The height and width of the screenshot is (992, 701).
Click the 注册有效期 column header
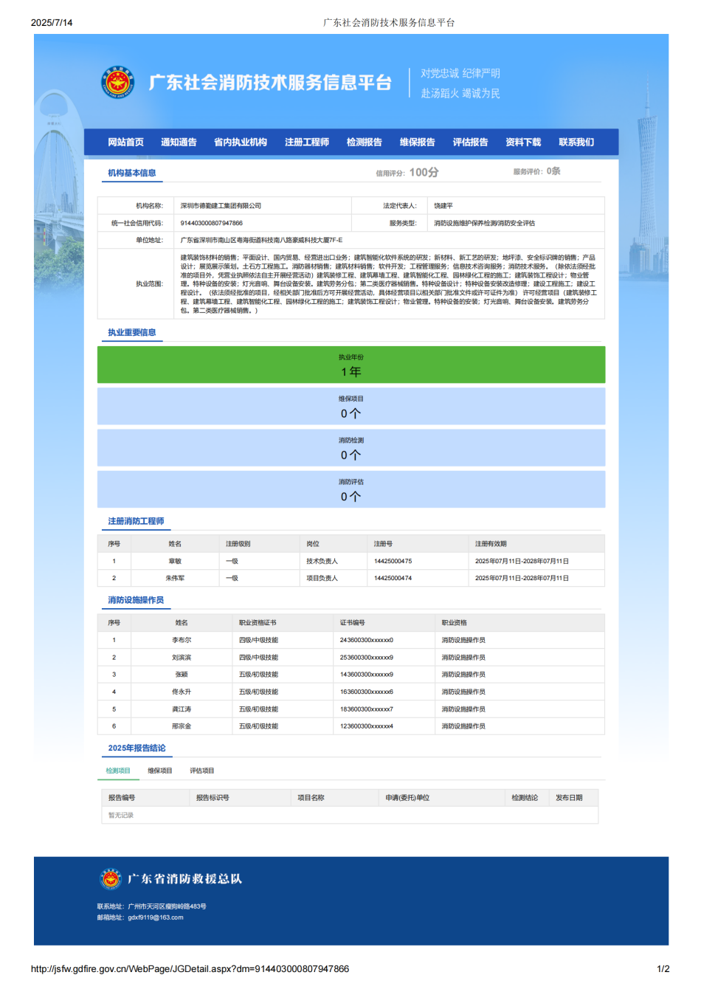click(491, 543)
